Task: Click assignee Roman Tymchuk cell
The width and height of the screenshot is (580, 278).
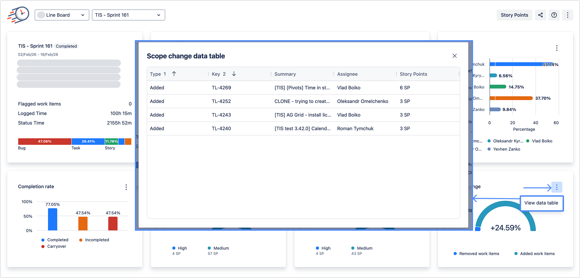Action: click(x=355, y=129)
